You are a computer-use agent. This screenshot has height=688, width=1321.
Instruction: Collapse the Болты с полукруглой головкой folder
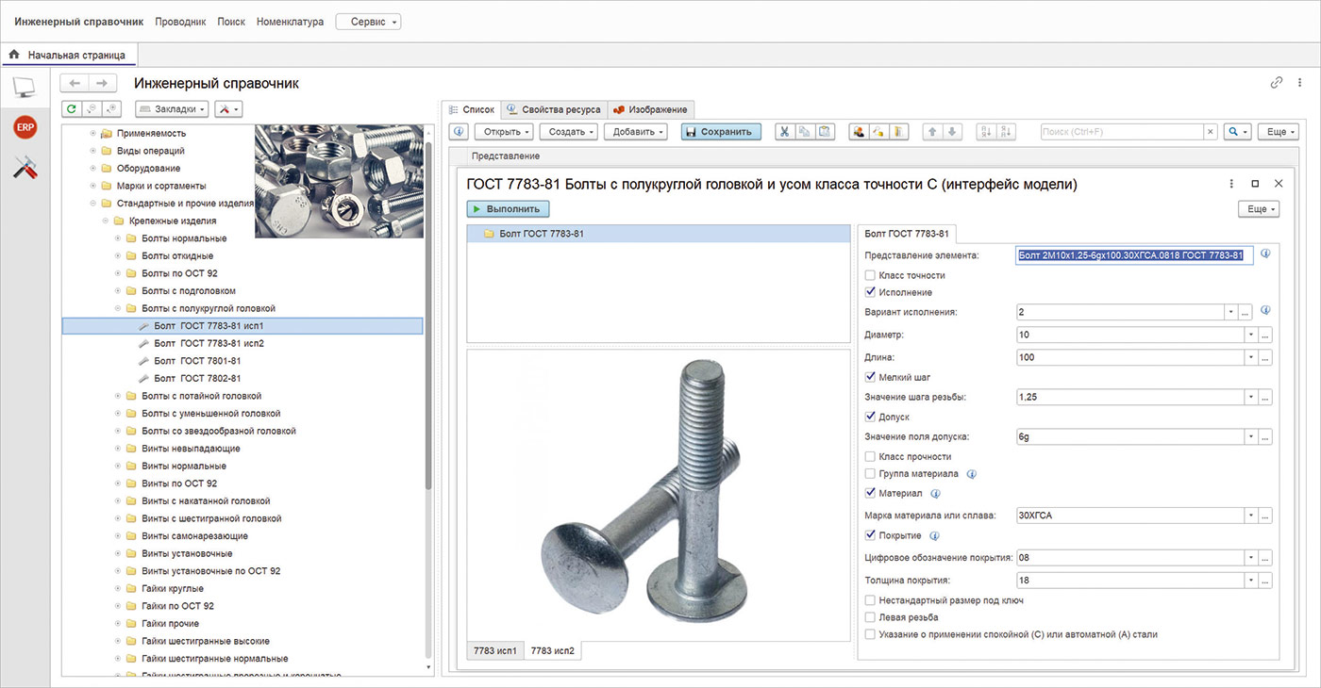[x=118, y=308]
